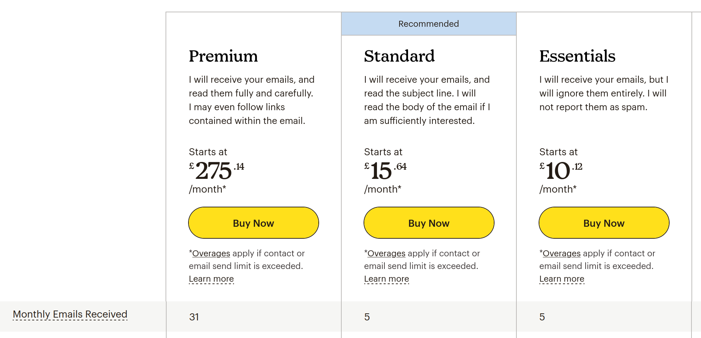Open the Overages link in the Essentials column
701x338 pixels.
point(562,254)
